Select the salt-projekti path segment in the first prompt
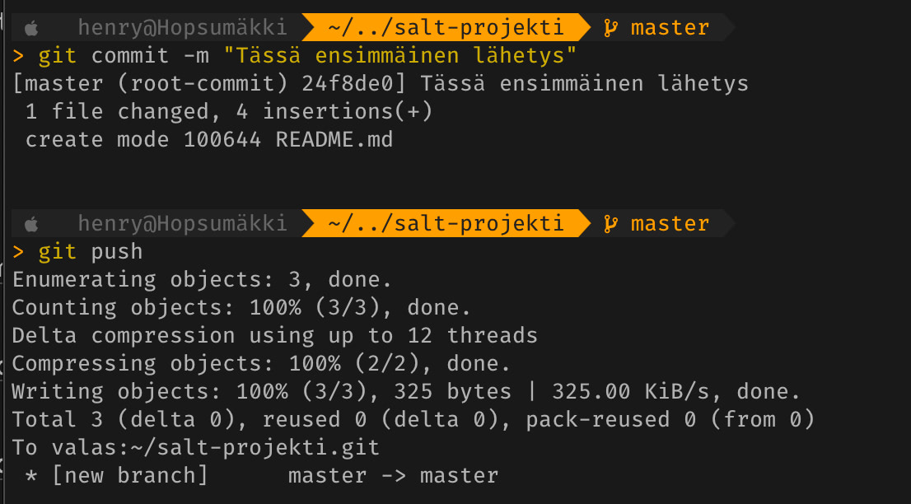The height and width of the screenshot is (504, 911). 446,28
